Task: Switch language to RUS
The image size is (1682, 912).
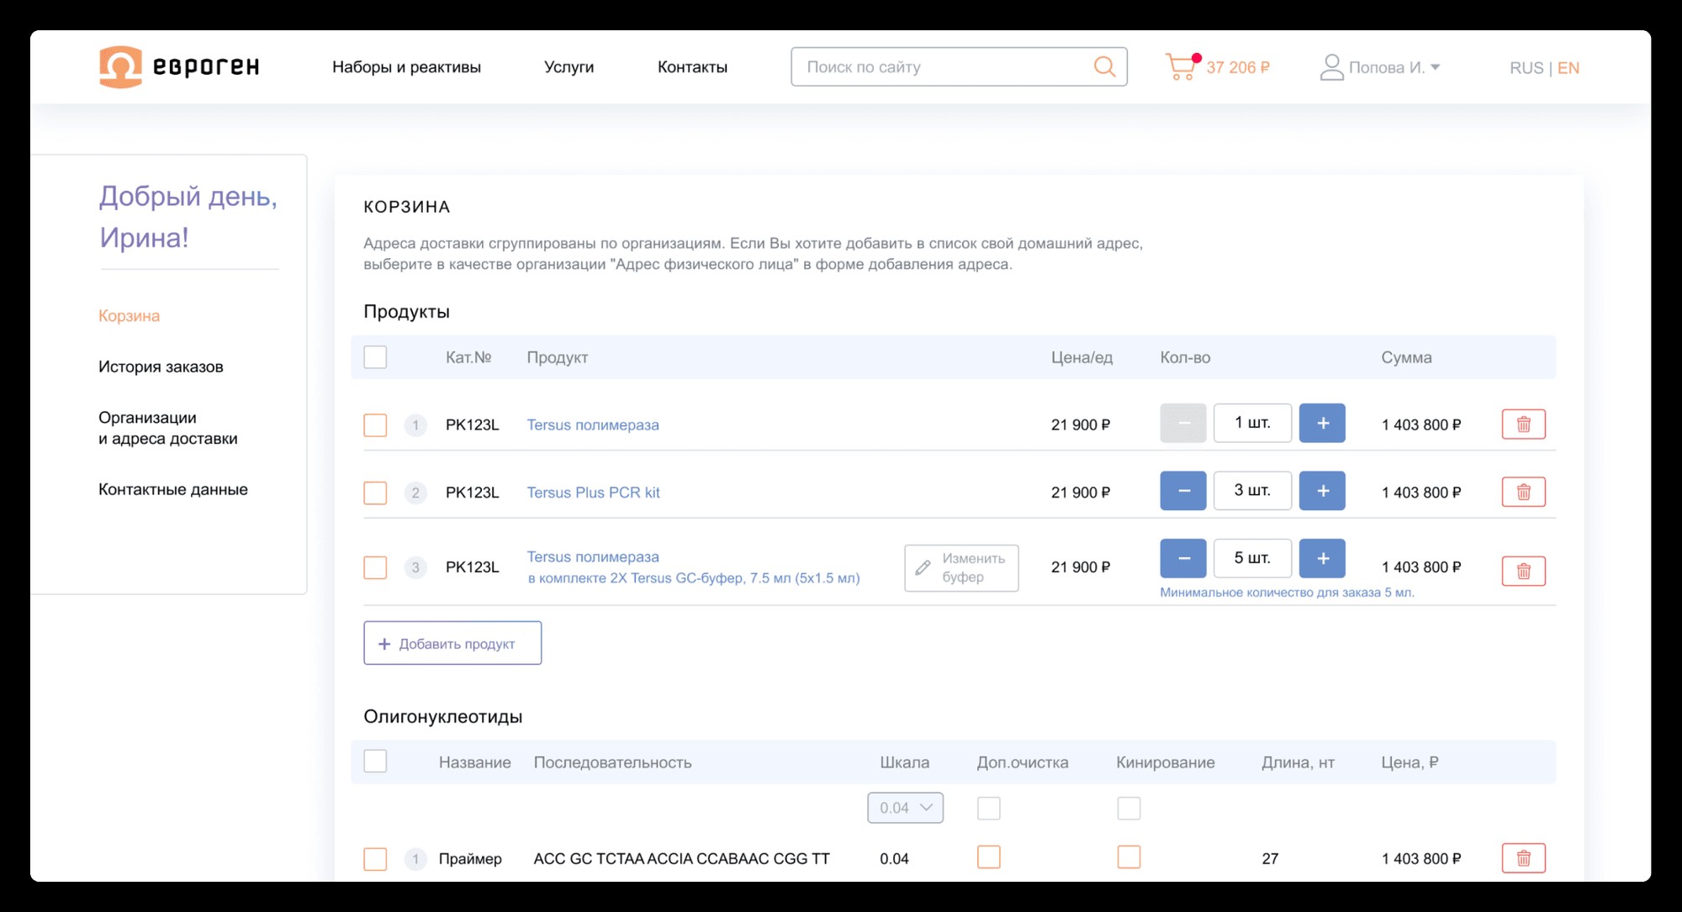Action: [1526, 68]
